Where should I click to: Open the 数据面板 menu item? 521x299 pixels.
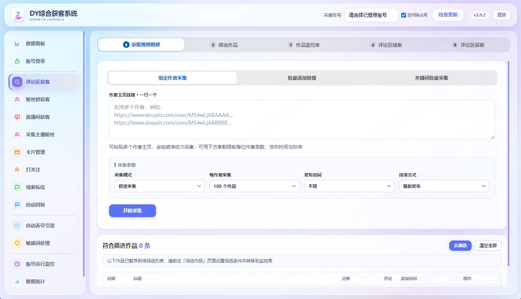[44, 43]
